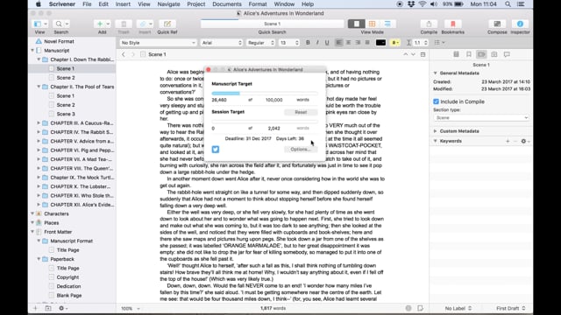561x315 pixels.
Task: Open Notes tab in inspector
Action: point(456,54)
